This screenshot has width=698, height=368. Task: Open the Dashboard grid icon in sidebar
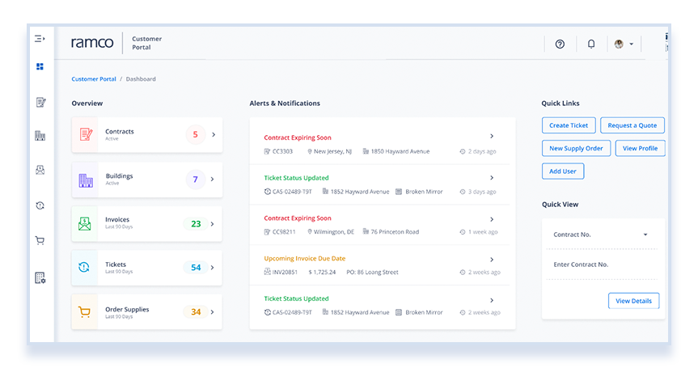(40, 66)
